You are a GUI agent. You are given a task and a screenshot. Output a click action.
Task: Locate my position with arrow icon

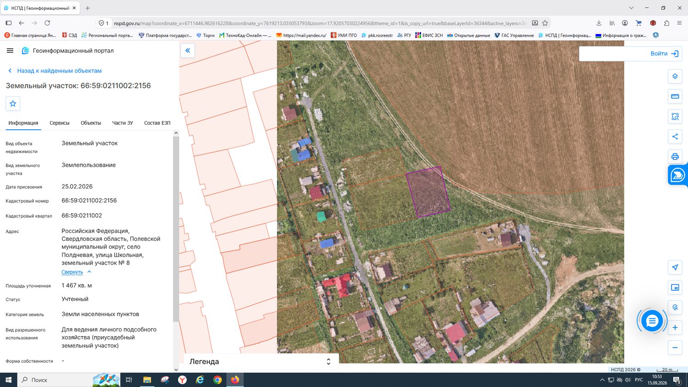point(675,267)
